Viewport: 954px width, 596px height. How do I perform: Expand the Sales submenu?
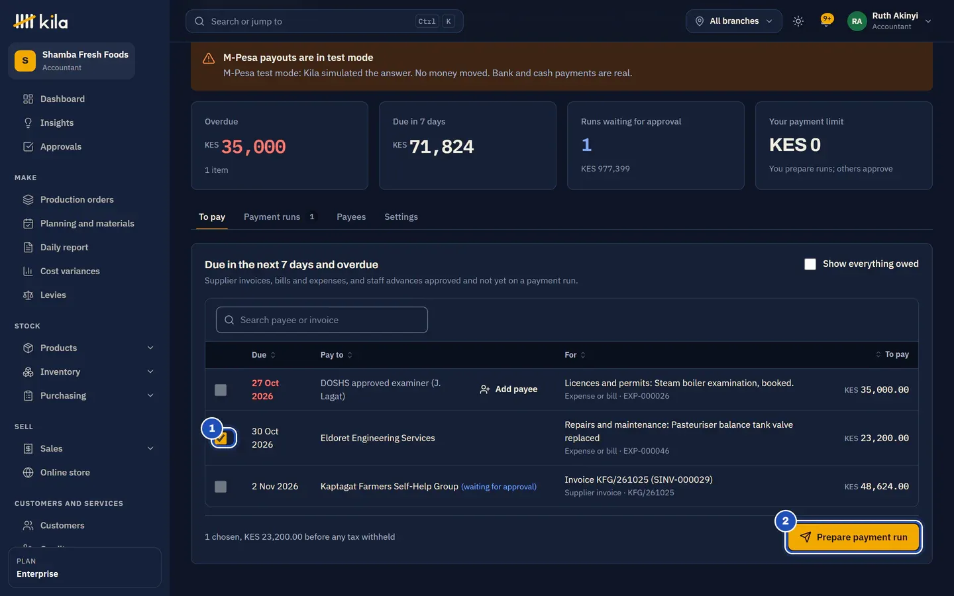(x=150, y=448)
